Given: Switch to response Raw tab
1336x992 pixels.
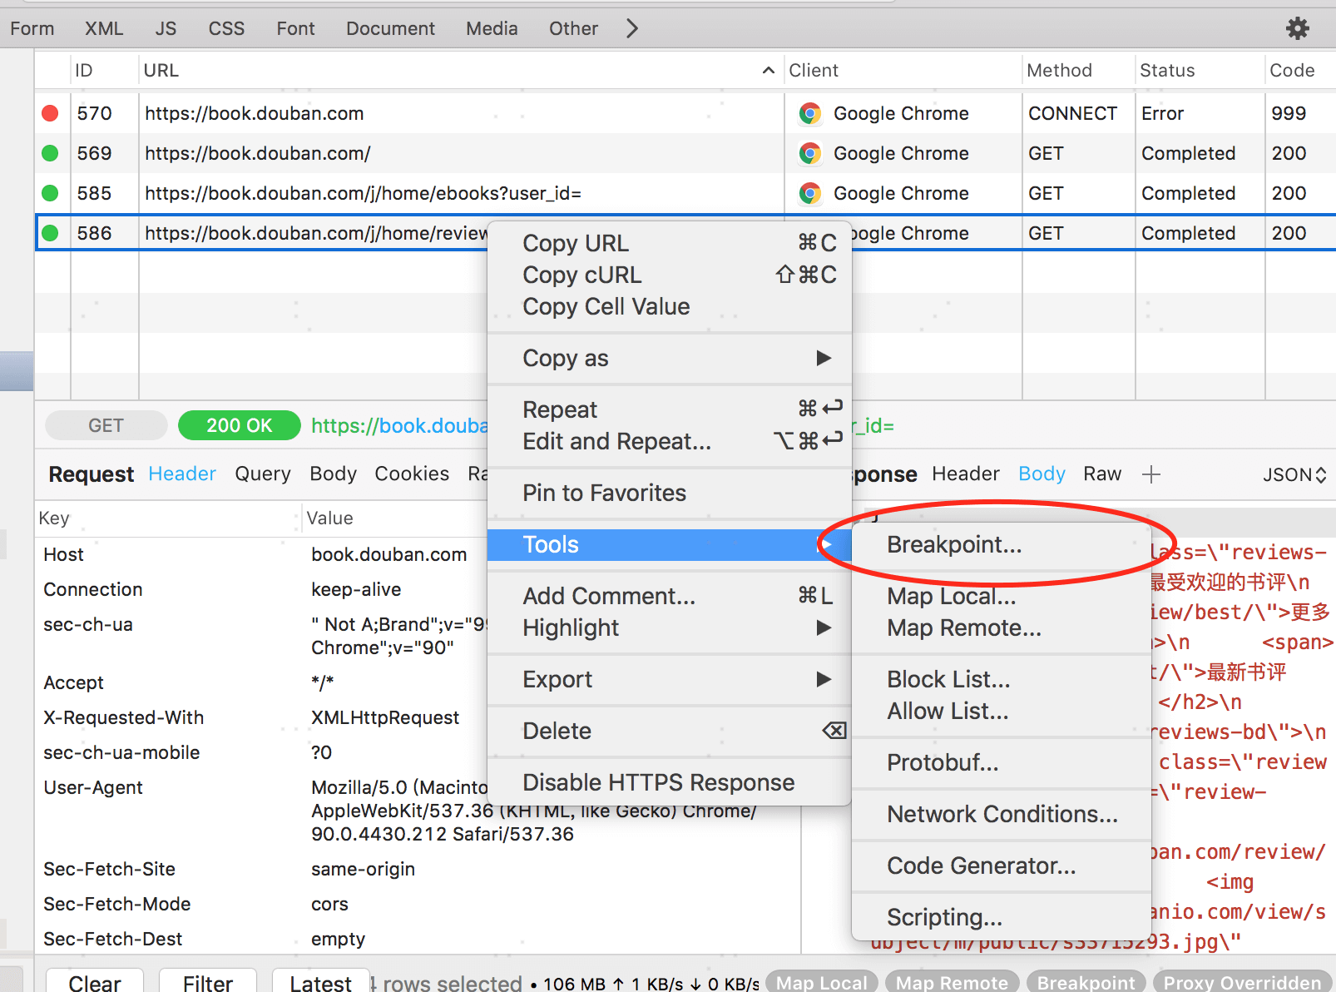Looking at the screenshot, I should (1102, 474).
